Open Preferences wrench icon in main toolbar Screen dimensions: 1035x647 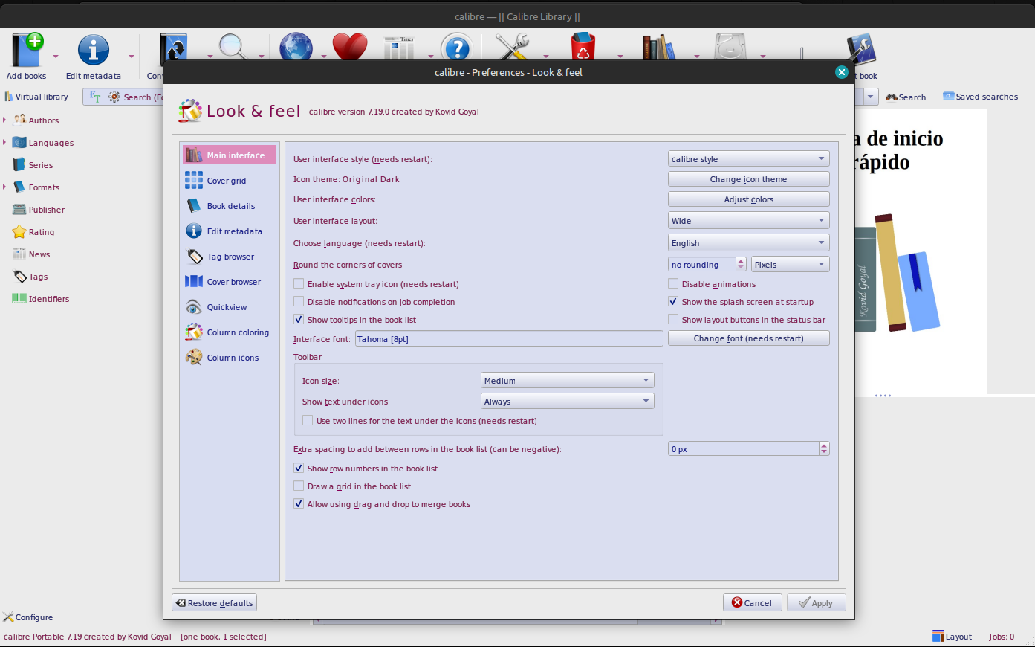coord(512,46)
